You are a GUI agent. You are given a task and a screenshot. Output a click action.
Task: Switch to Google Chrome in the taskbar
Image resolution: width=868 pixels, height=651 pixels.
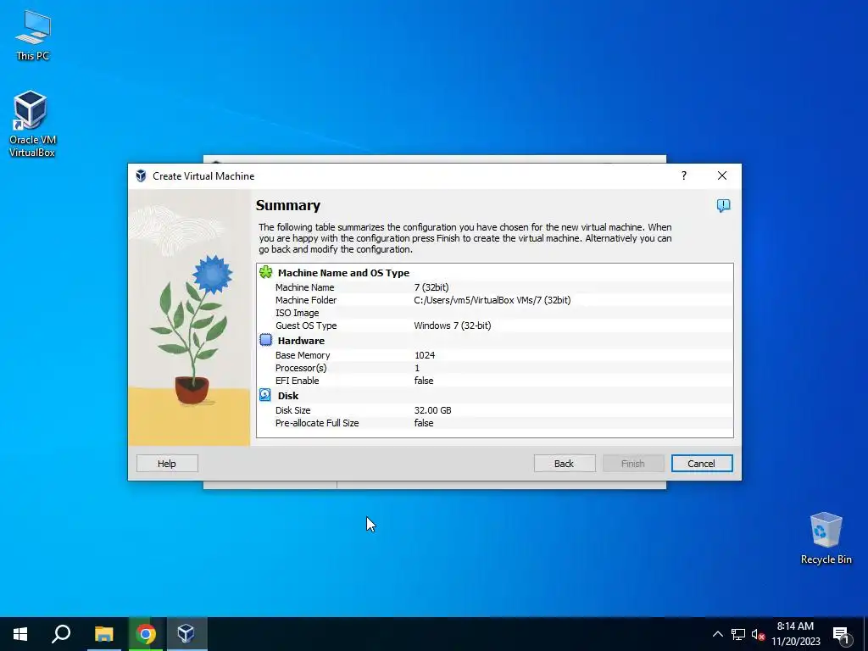(x=145, y=634)
